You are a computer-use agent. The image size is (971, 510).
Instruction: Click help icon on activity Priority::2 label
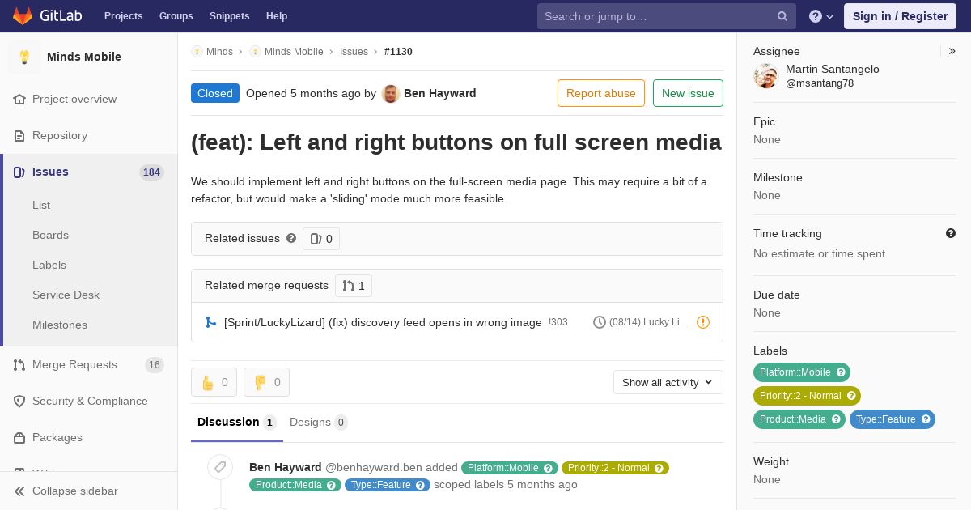(x=659, y=468)
